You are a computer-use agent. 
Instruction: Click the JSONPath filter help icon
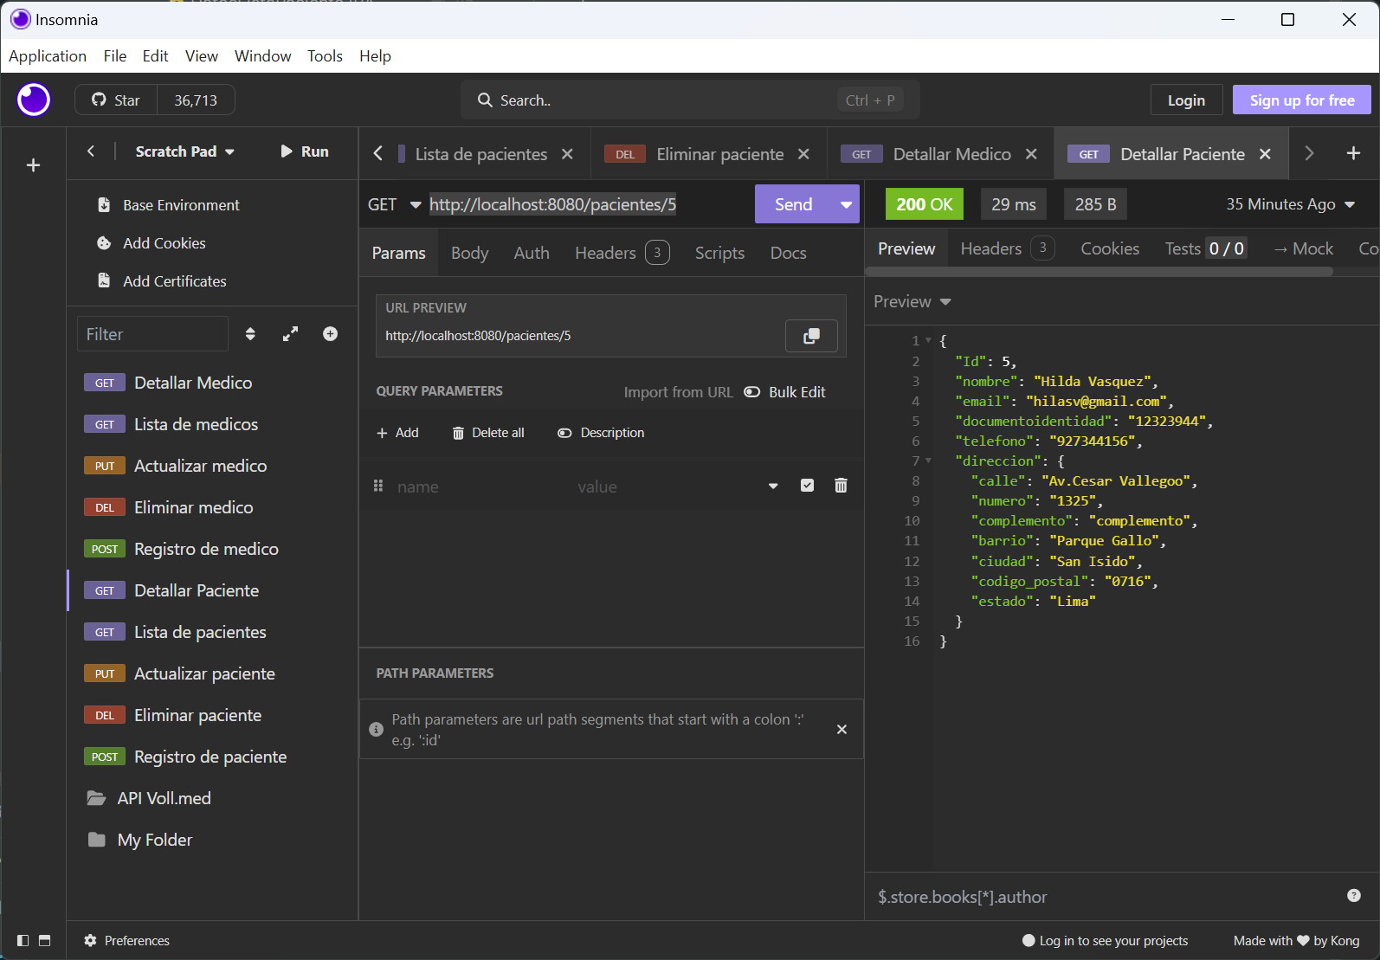(1354, 896)
